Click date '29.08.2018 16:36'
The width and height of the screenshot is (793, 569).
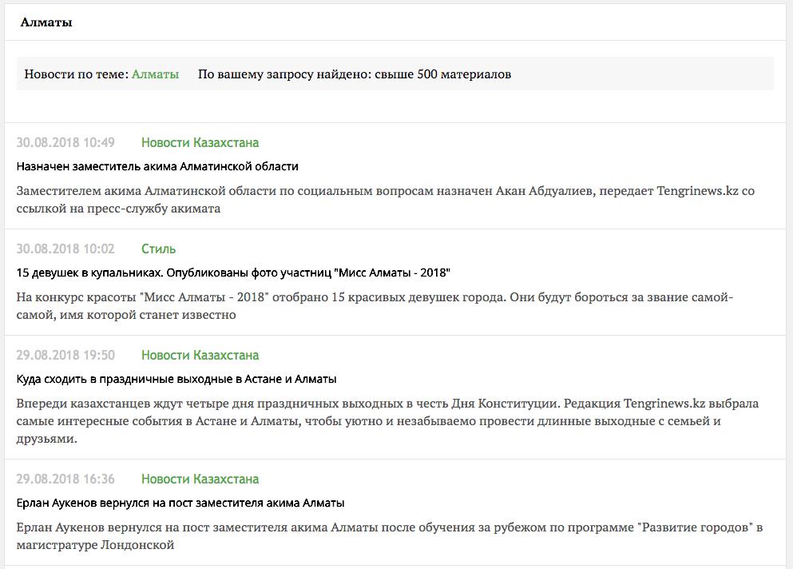pyautogui.click(x=65, y=479)
